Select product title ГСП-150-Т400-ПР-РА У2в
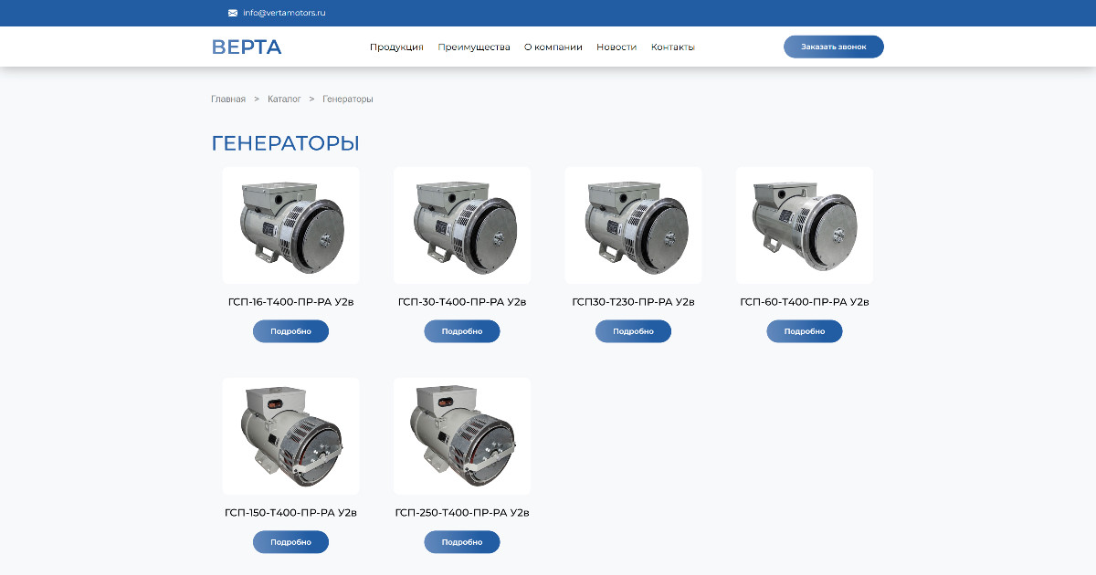The image size is (1096, 575). (290, 513)
